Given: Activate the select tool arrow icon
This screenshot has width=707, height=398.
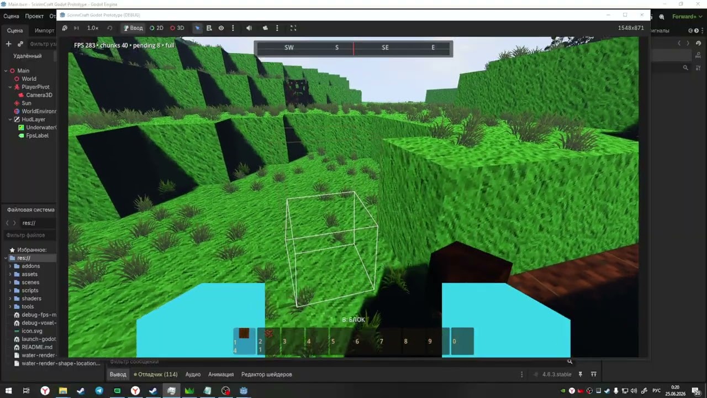Looking at the screenshot, I should [x=197, y=28].
